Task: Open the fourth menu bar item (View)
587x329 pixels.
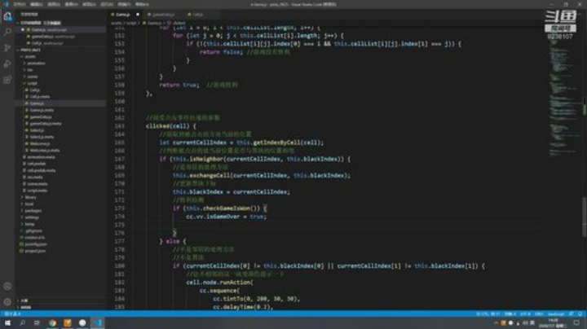Action: [72, 5]
